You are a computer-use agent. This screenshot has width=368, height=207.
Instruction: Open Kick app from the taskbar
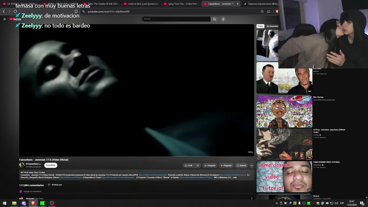tap(43, 203)
